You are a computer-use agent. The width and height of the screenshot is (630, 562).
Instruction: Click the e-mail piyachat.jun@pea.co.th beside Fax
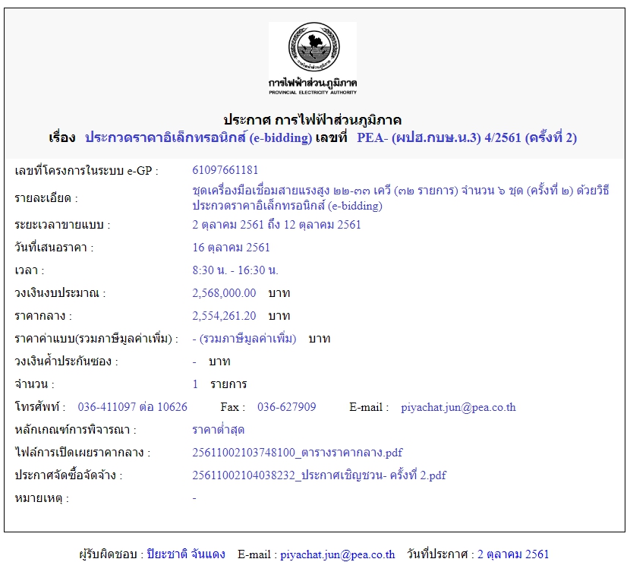point(458,407)
